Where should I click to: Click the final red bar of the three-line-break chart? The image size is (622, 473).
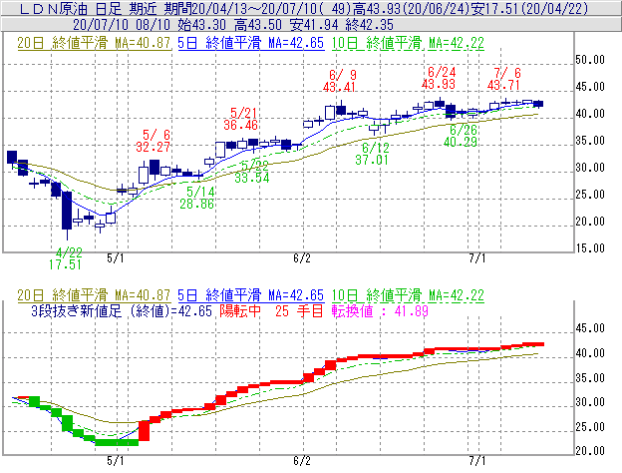533,344
